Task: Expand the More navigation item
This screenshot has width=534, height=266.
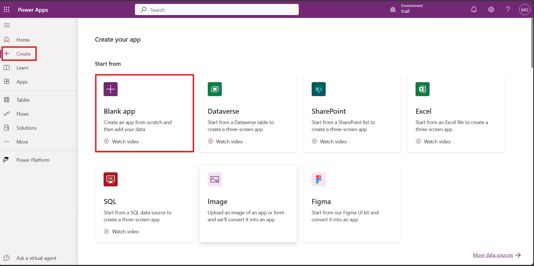Action: pos(22,142)
